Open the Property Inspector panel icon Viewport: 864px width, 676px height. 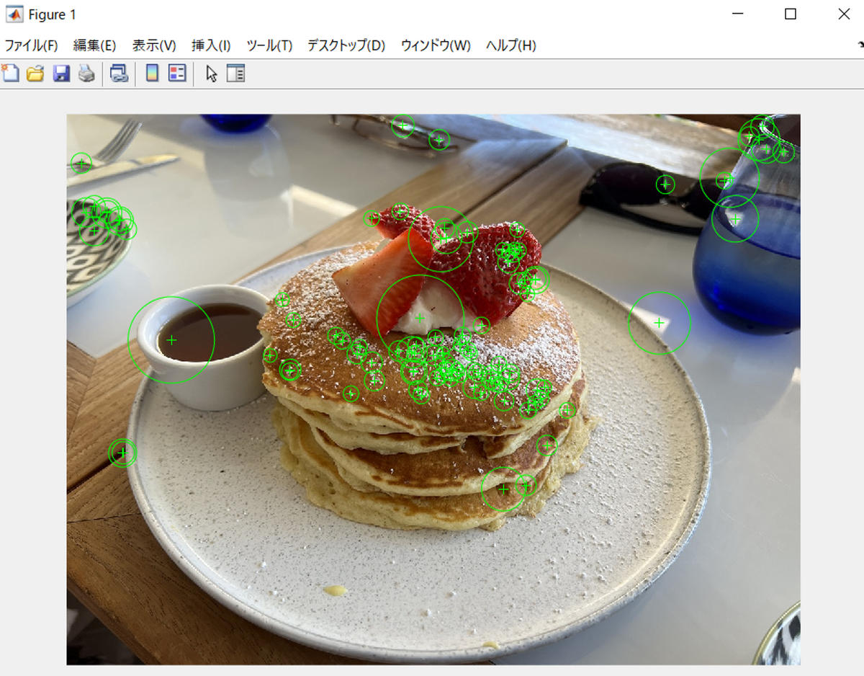[x=236, y=73]
